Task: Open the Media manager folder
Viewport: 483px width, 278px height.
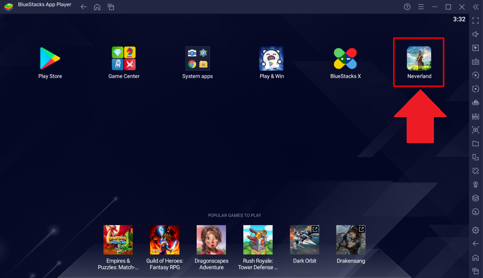Action: click(x=475, y=143)
